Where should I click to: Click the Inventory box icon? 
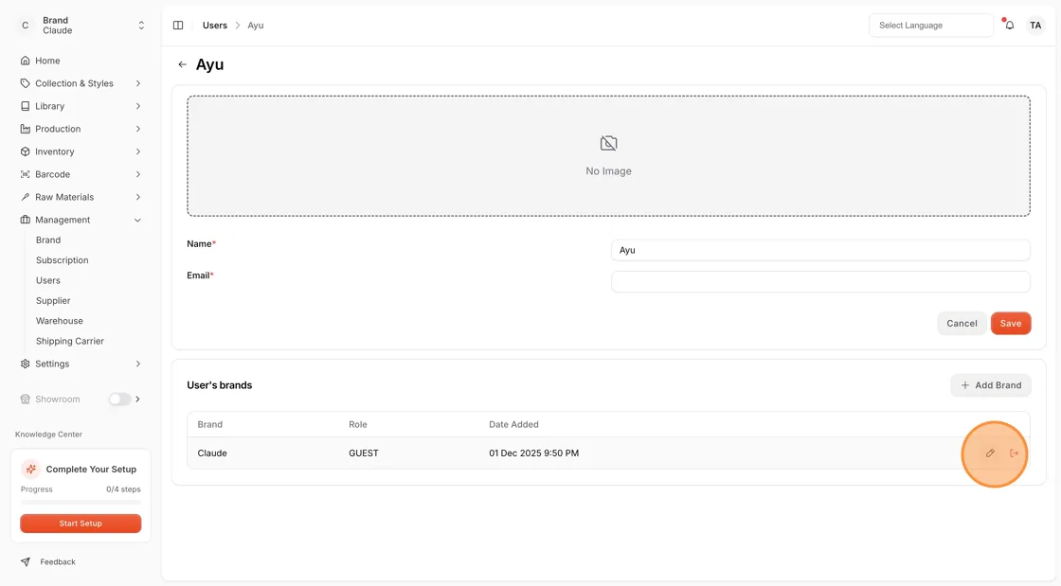(25, 152)
